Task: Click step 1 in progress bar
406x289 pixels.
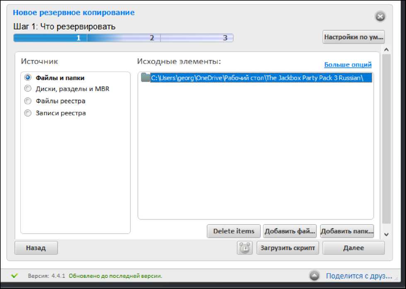Action: [50, 38]
